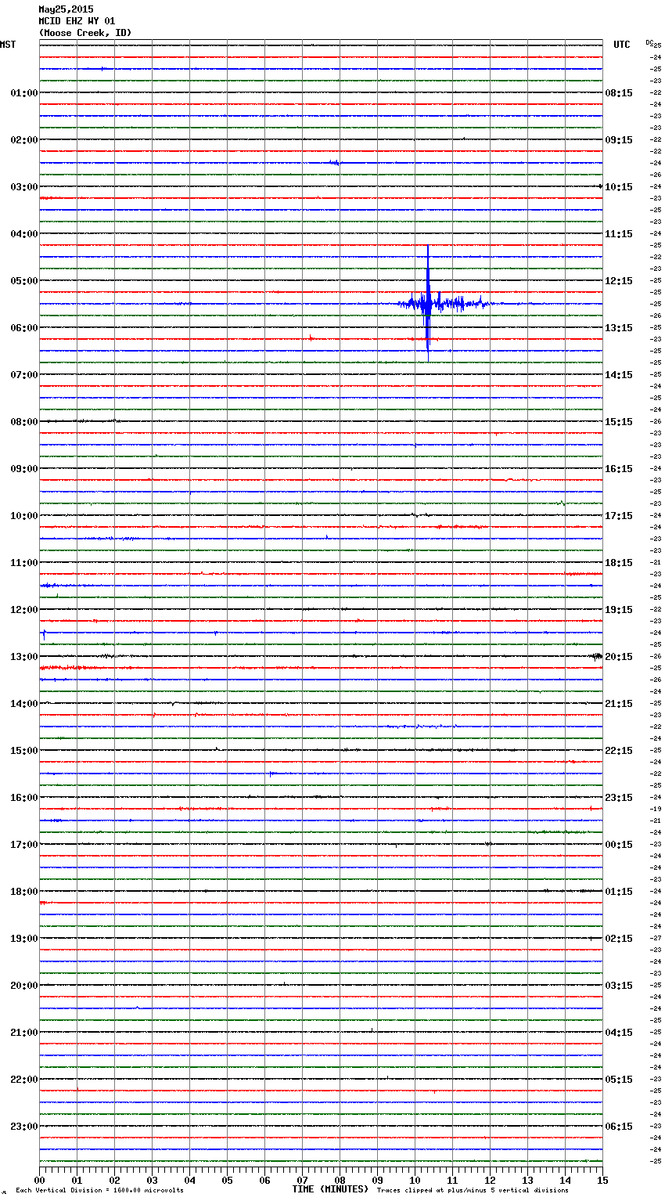This screenshot has height=1201, width=665.
Task: Select the 12:00 MST time label
Action: point(24,610)
